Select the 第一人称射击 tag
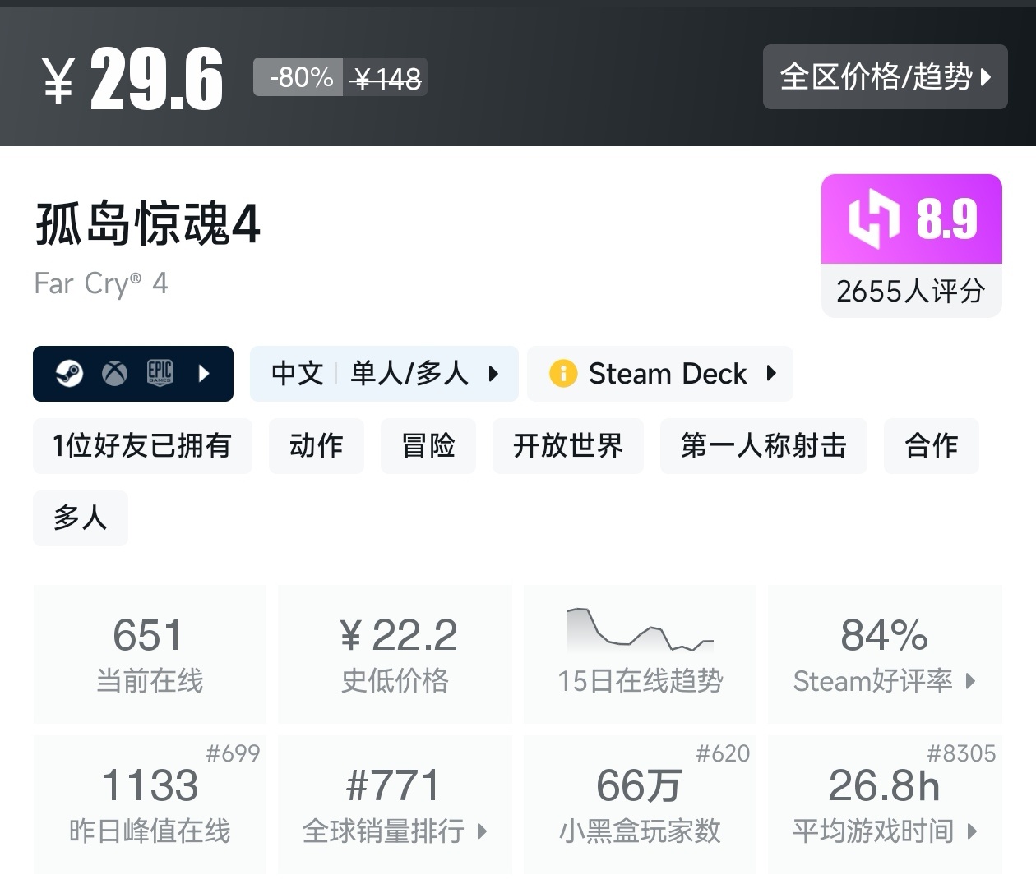This screenshot has width=1036, height=893. pos(764,446)
